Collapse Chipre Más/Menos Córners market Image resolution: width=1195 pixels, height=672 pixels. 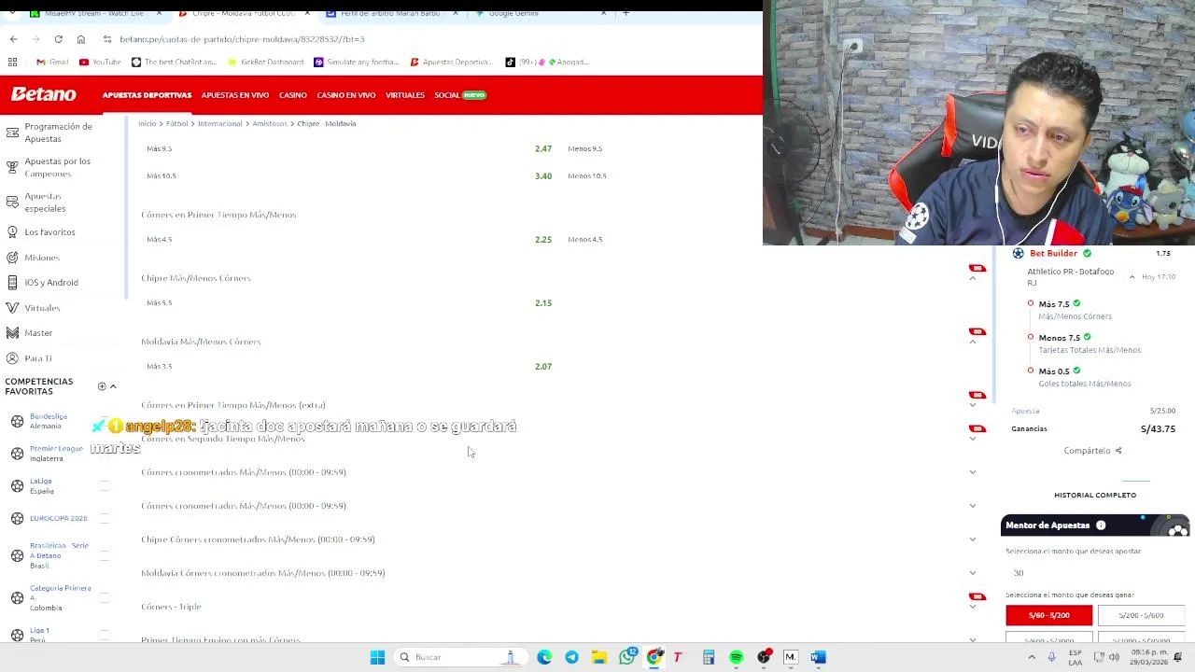pos(972,278)
